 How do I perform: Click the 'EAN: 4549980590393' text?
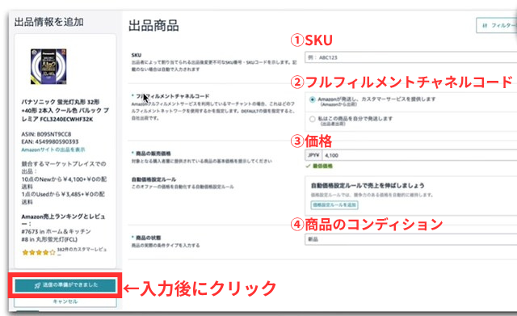(x=50, y=142)
